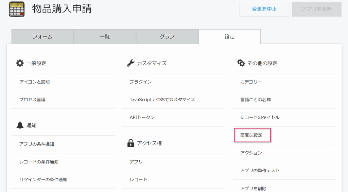Click the calculator app icon
This screenshot has height=192, width=348.
(17, 9)
